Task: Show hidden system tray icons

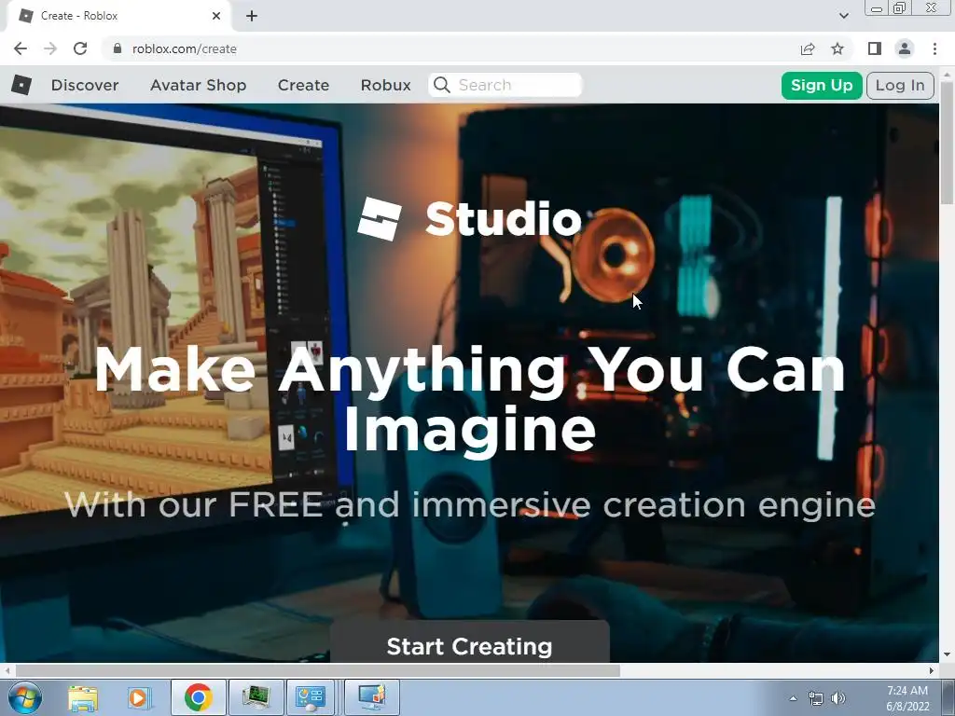Action: click(x=793, y=698)
